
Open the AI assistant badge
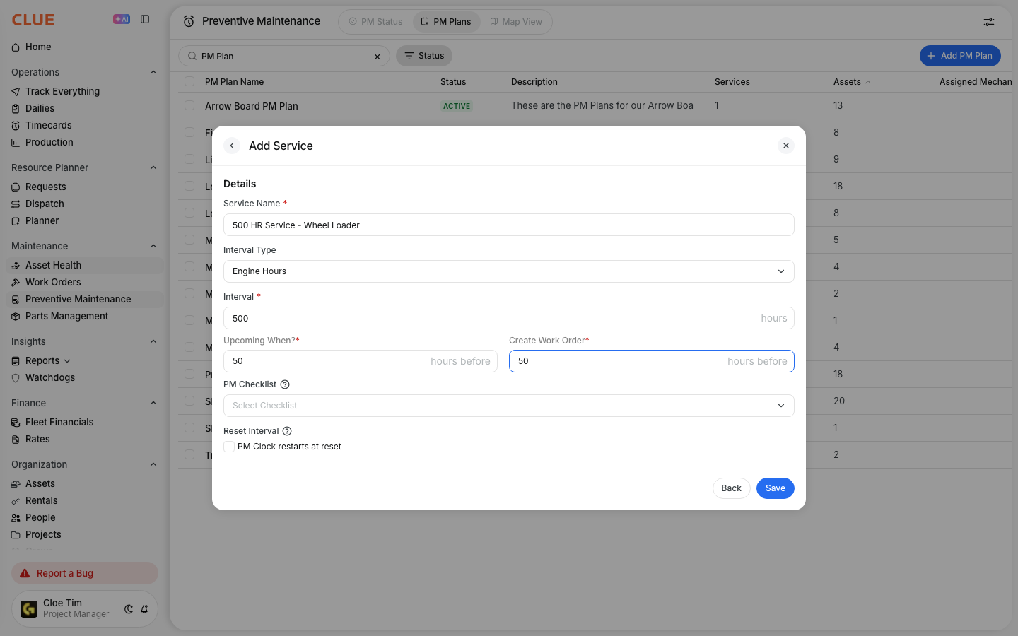122,20
